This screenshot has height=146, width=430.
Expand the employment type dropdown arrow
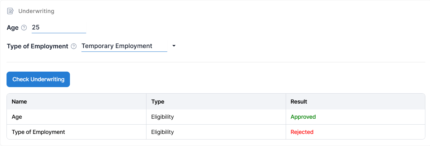click(x=174, y=46)
